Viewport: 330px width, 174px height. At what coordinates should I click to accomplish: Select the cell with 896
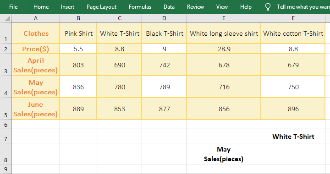[293, 109]
